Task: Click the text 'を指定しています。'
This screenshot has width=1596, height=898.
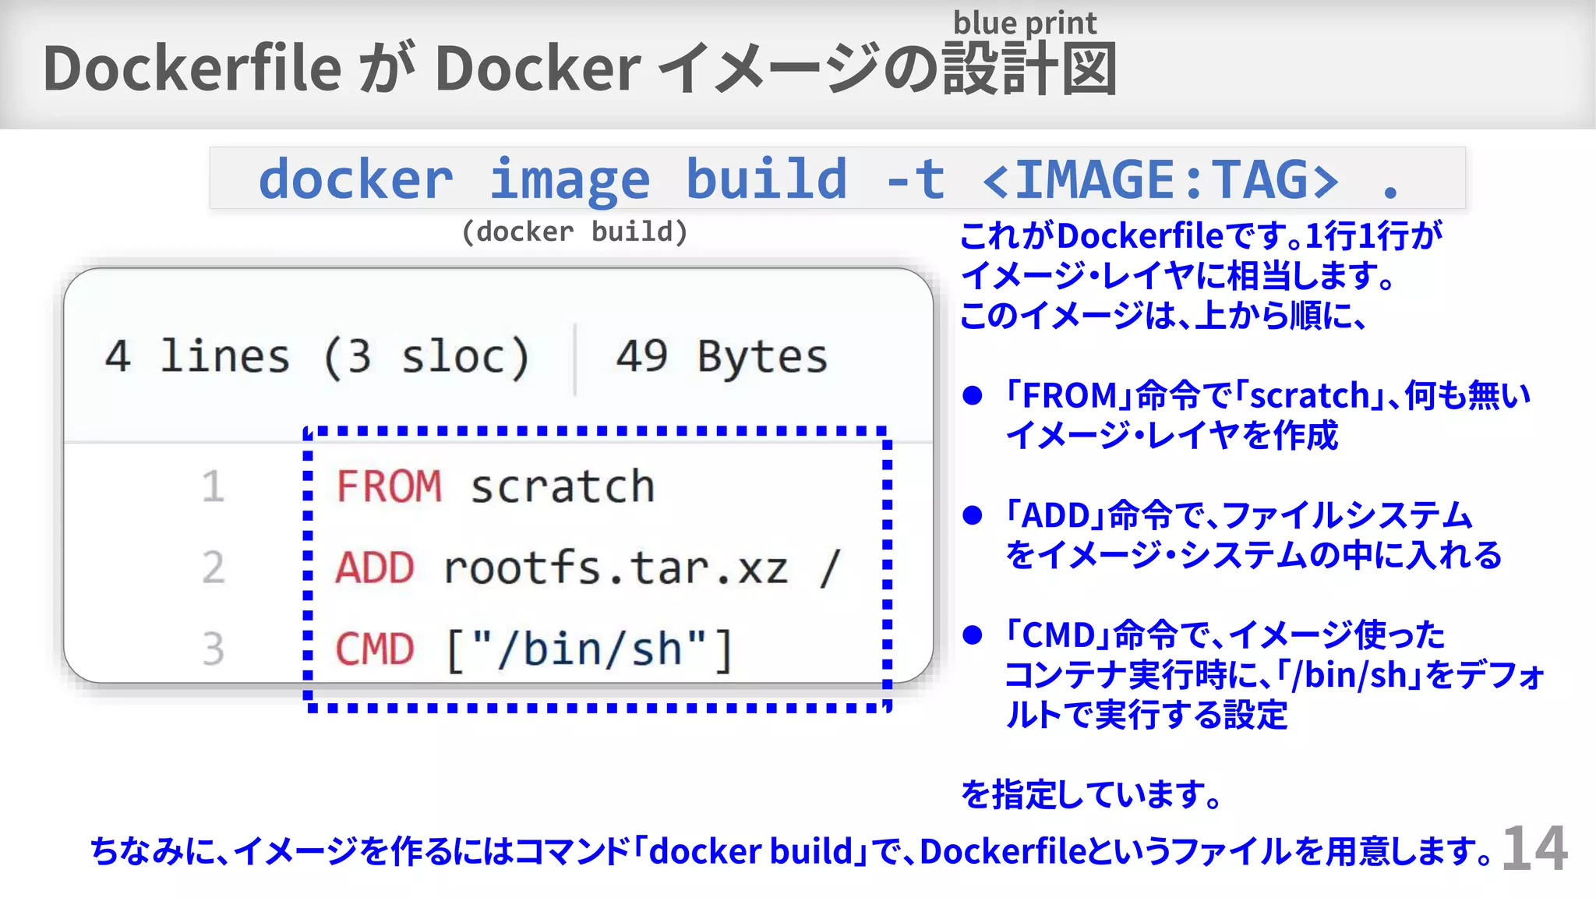Action: (x=1092, y=794)
